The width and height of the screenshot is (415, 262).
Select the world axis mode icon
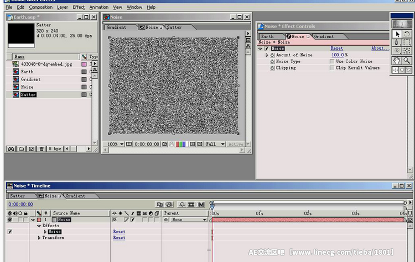point(402,70)
